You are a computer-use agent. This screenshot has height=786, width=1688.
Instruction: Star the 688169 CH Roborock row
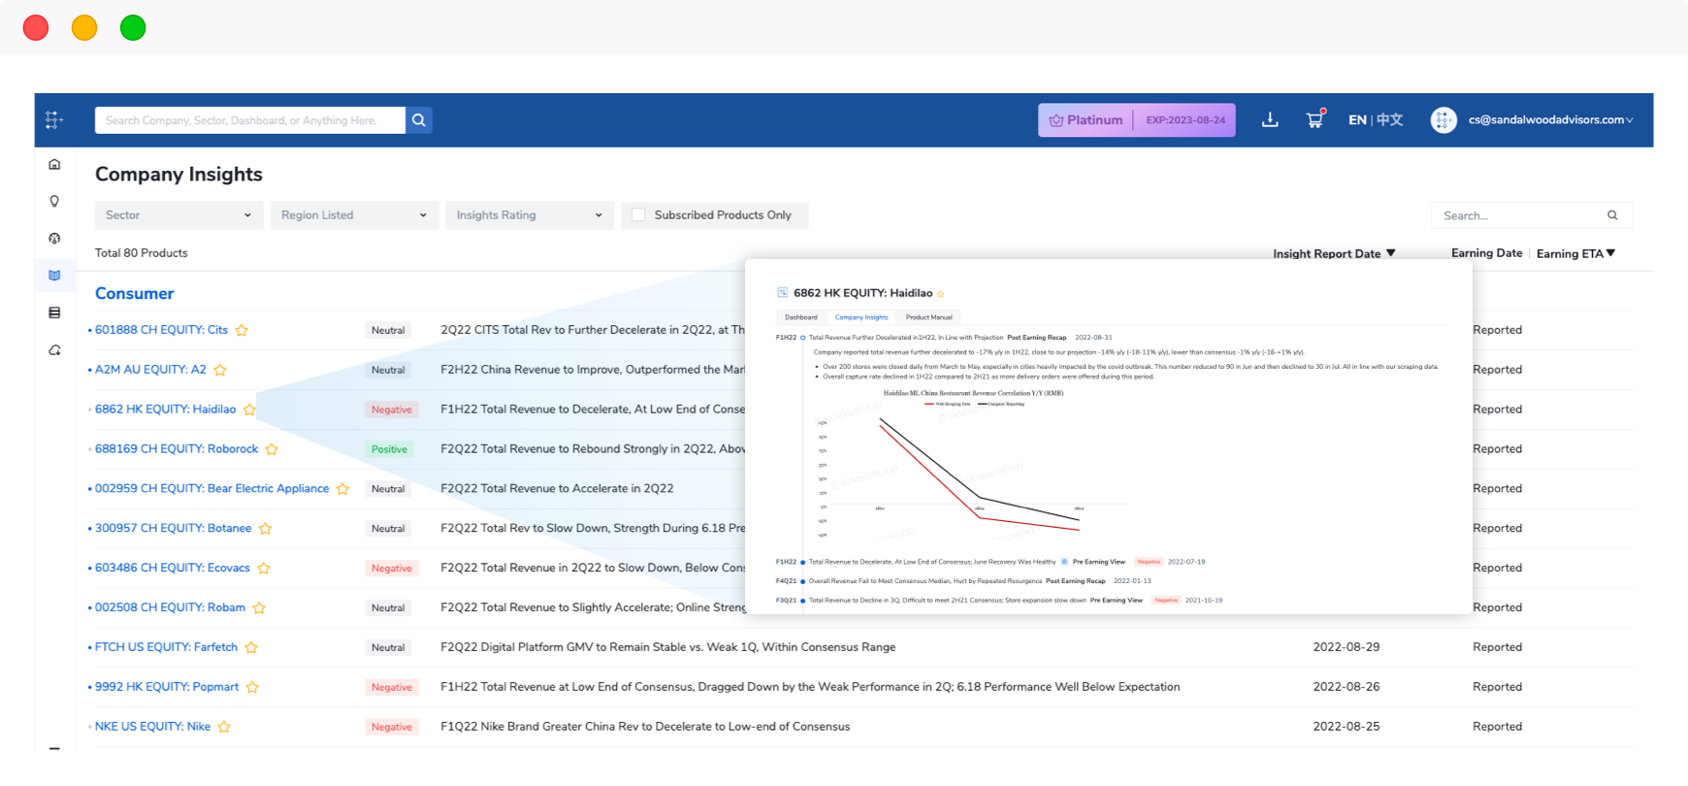[x=272, y=449]
